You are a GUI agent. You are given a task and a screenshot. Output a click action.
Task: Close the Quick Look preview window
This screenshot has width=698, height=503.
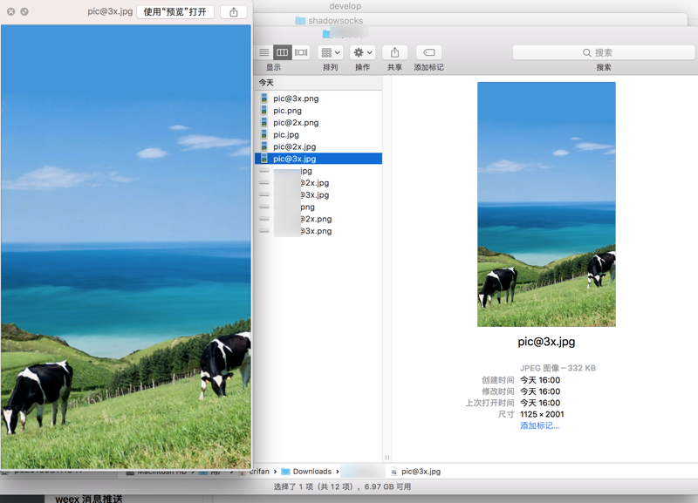(x=10, y=11)
